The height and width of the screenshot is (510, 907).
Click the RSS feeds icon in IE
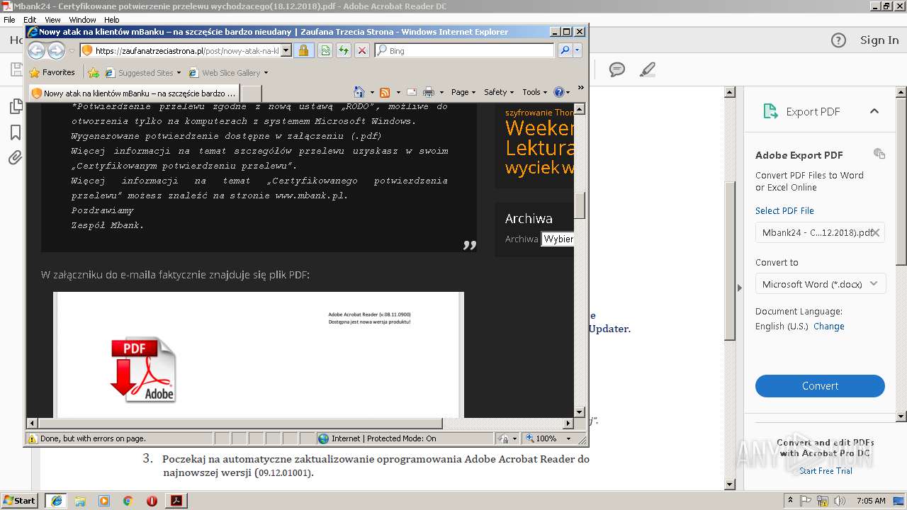(385, 92)
